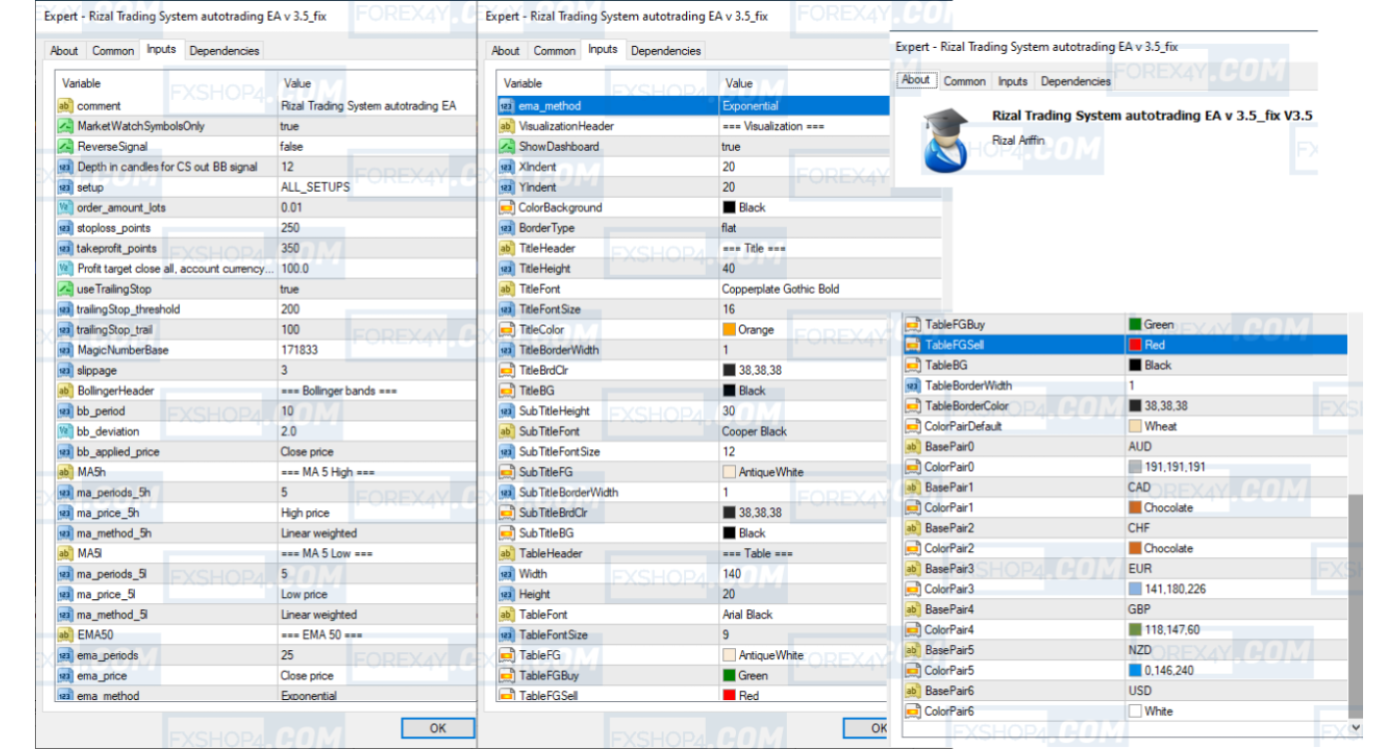Click the slippage value field showing 3
Image resolution: width=1398 pixels, height=749 pixels.
point(375,371)
